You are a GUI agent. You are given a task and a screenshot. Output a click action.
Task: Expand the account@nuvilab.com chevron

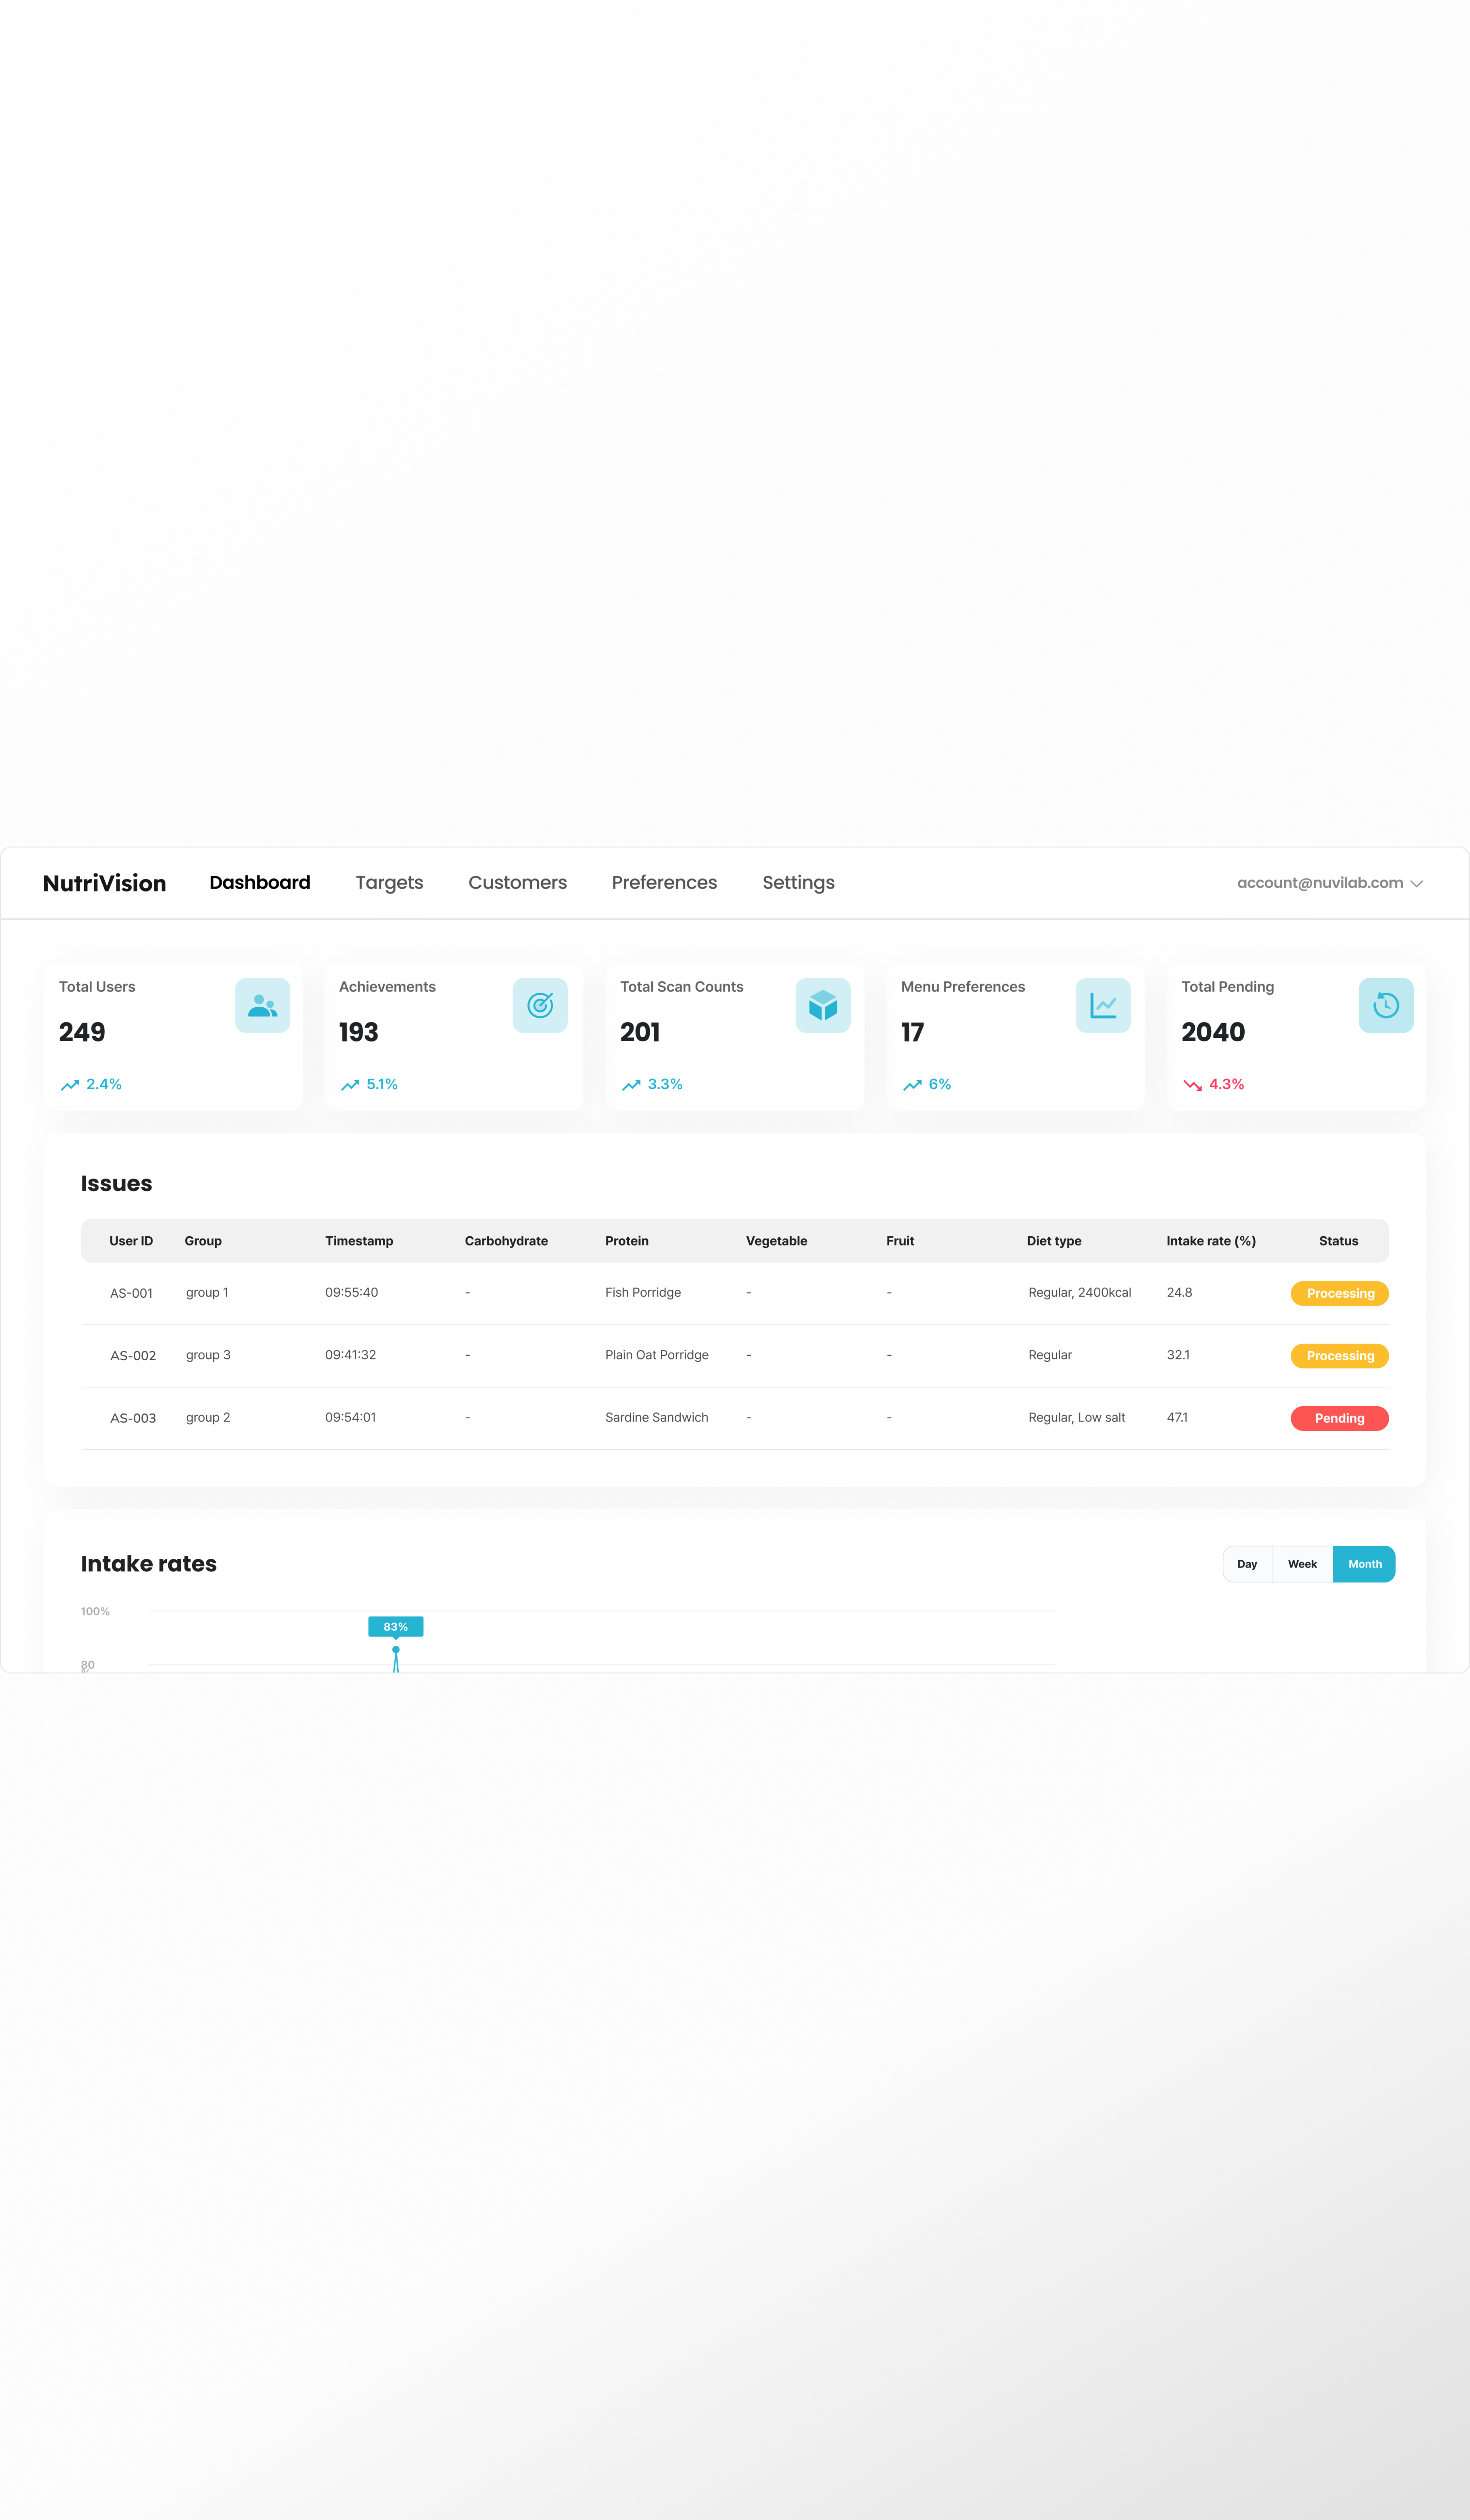tap(1416, 884)
